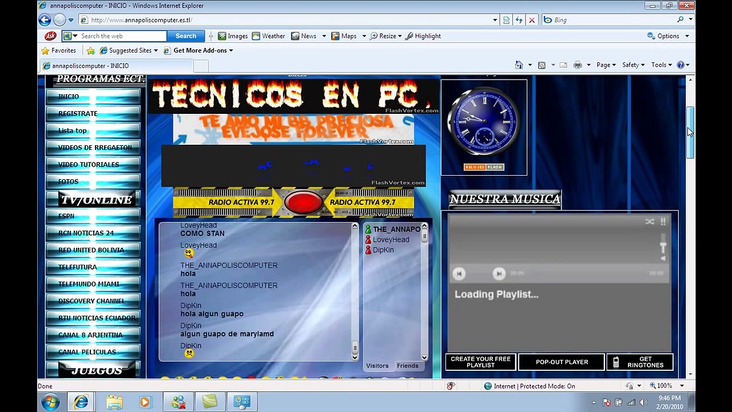Click the volume icon in system tray

pyautogui.click(x=643, y=402)
